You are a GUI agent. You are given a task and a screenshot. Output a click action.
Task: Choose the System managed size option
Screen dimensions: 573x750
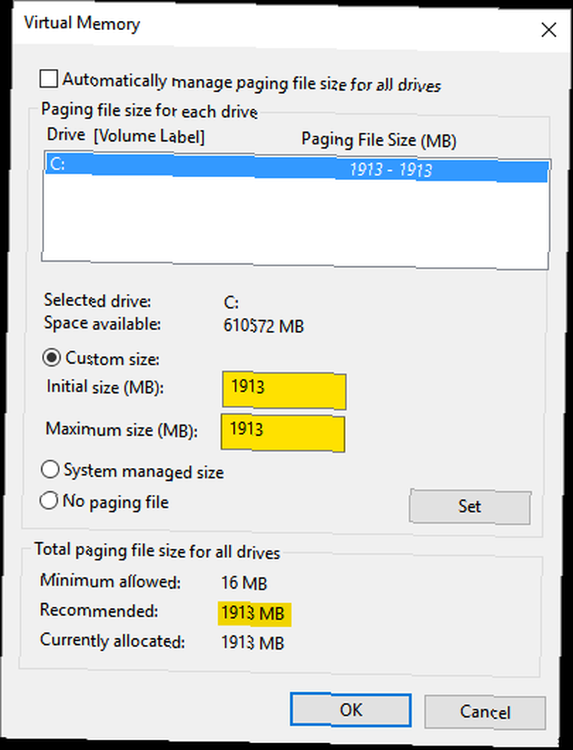pyautogui.click(x=49, y=469)
